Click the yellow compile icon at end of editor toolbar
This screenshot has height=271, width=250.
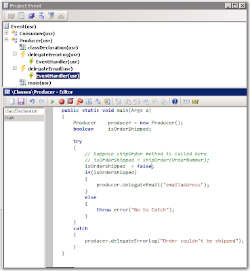click(195, 102)
